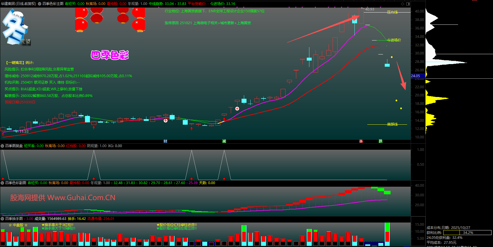Viewport: 493px width, 247px height.
Task: Click the circled plus marker near candle 18.00
Action: pos(237,109)
